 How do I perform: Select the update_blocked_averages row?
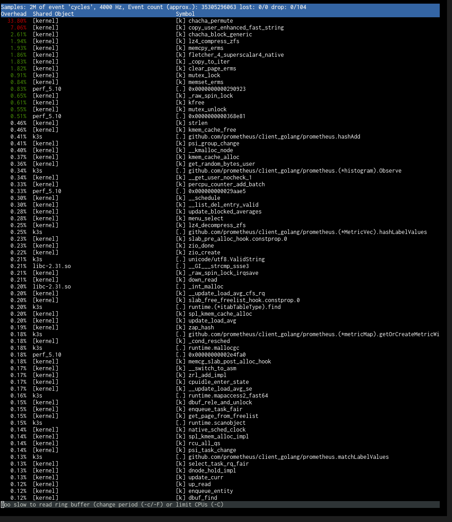(220, 212)
